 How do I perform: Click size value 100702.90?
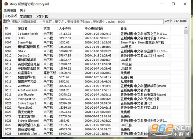[x=66, y=51]
